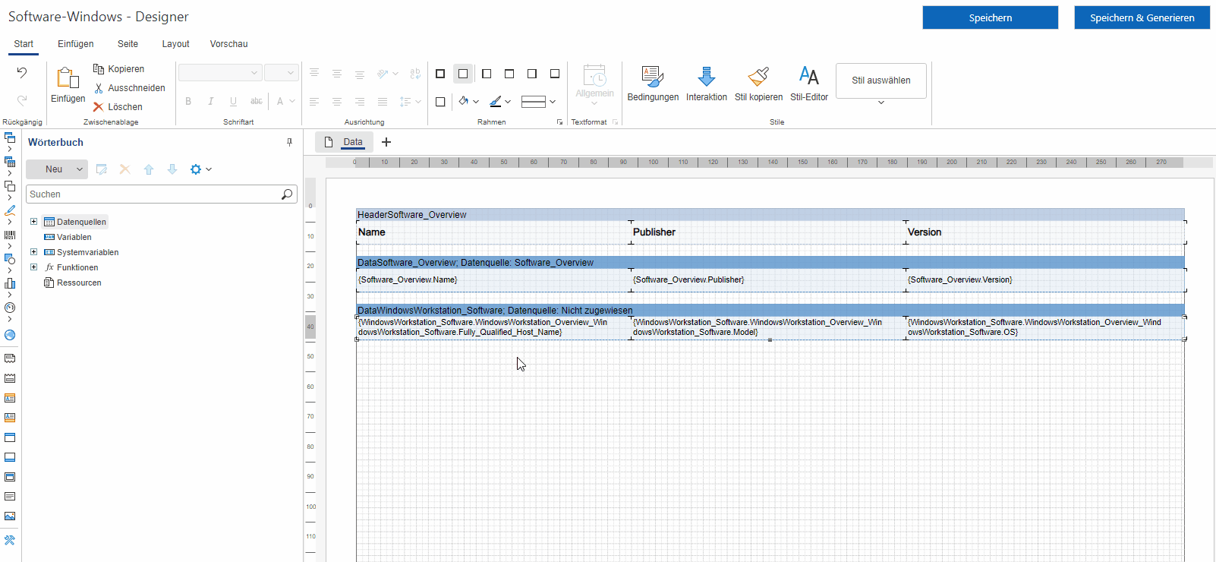
Task: Expand the Datenquellen tree node
Action: click(33, 222)
